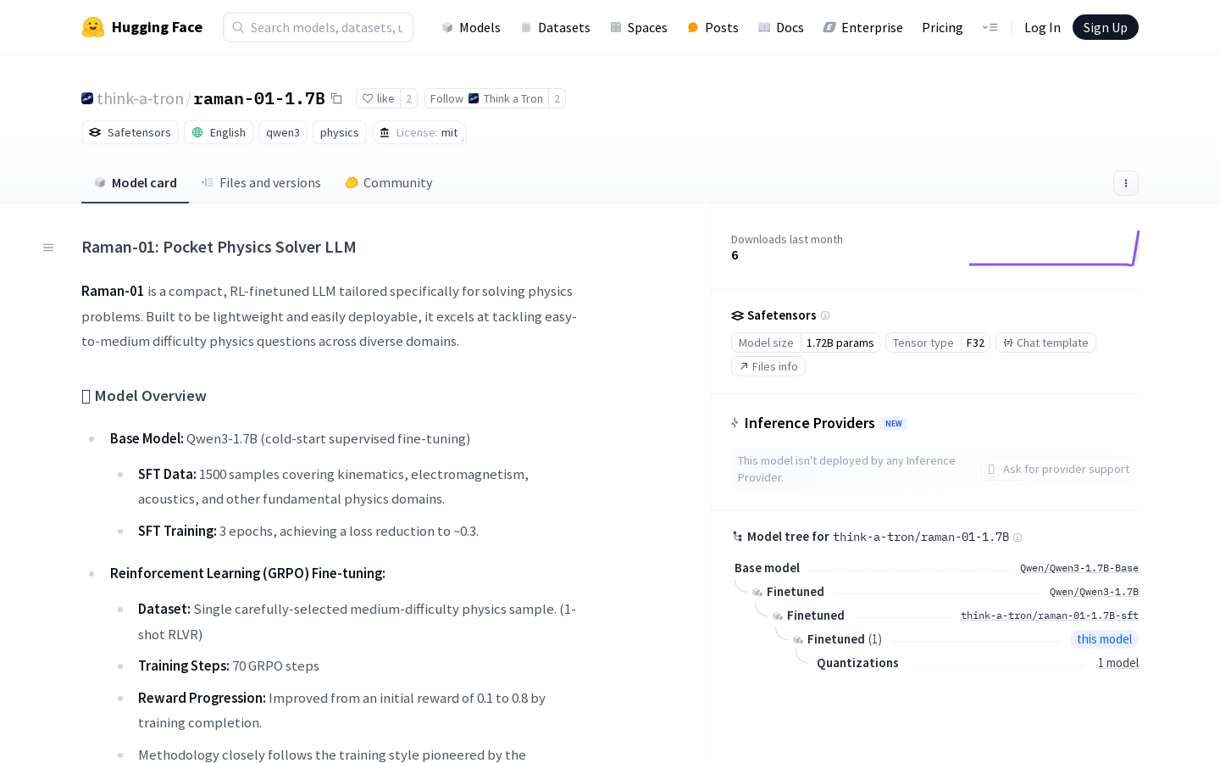Click the License: mit tag
This screenshot has height=763, width=1220.
point(419,132)
